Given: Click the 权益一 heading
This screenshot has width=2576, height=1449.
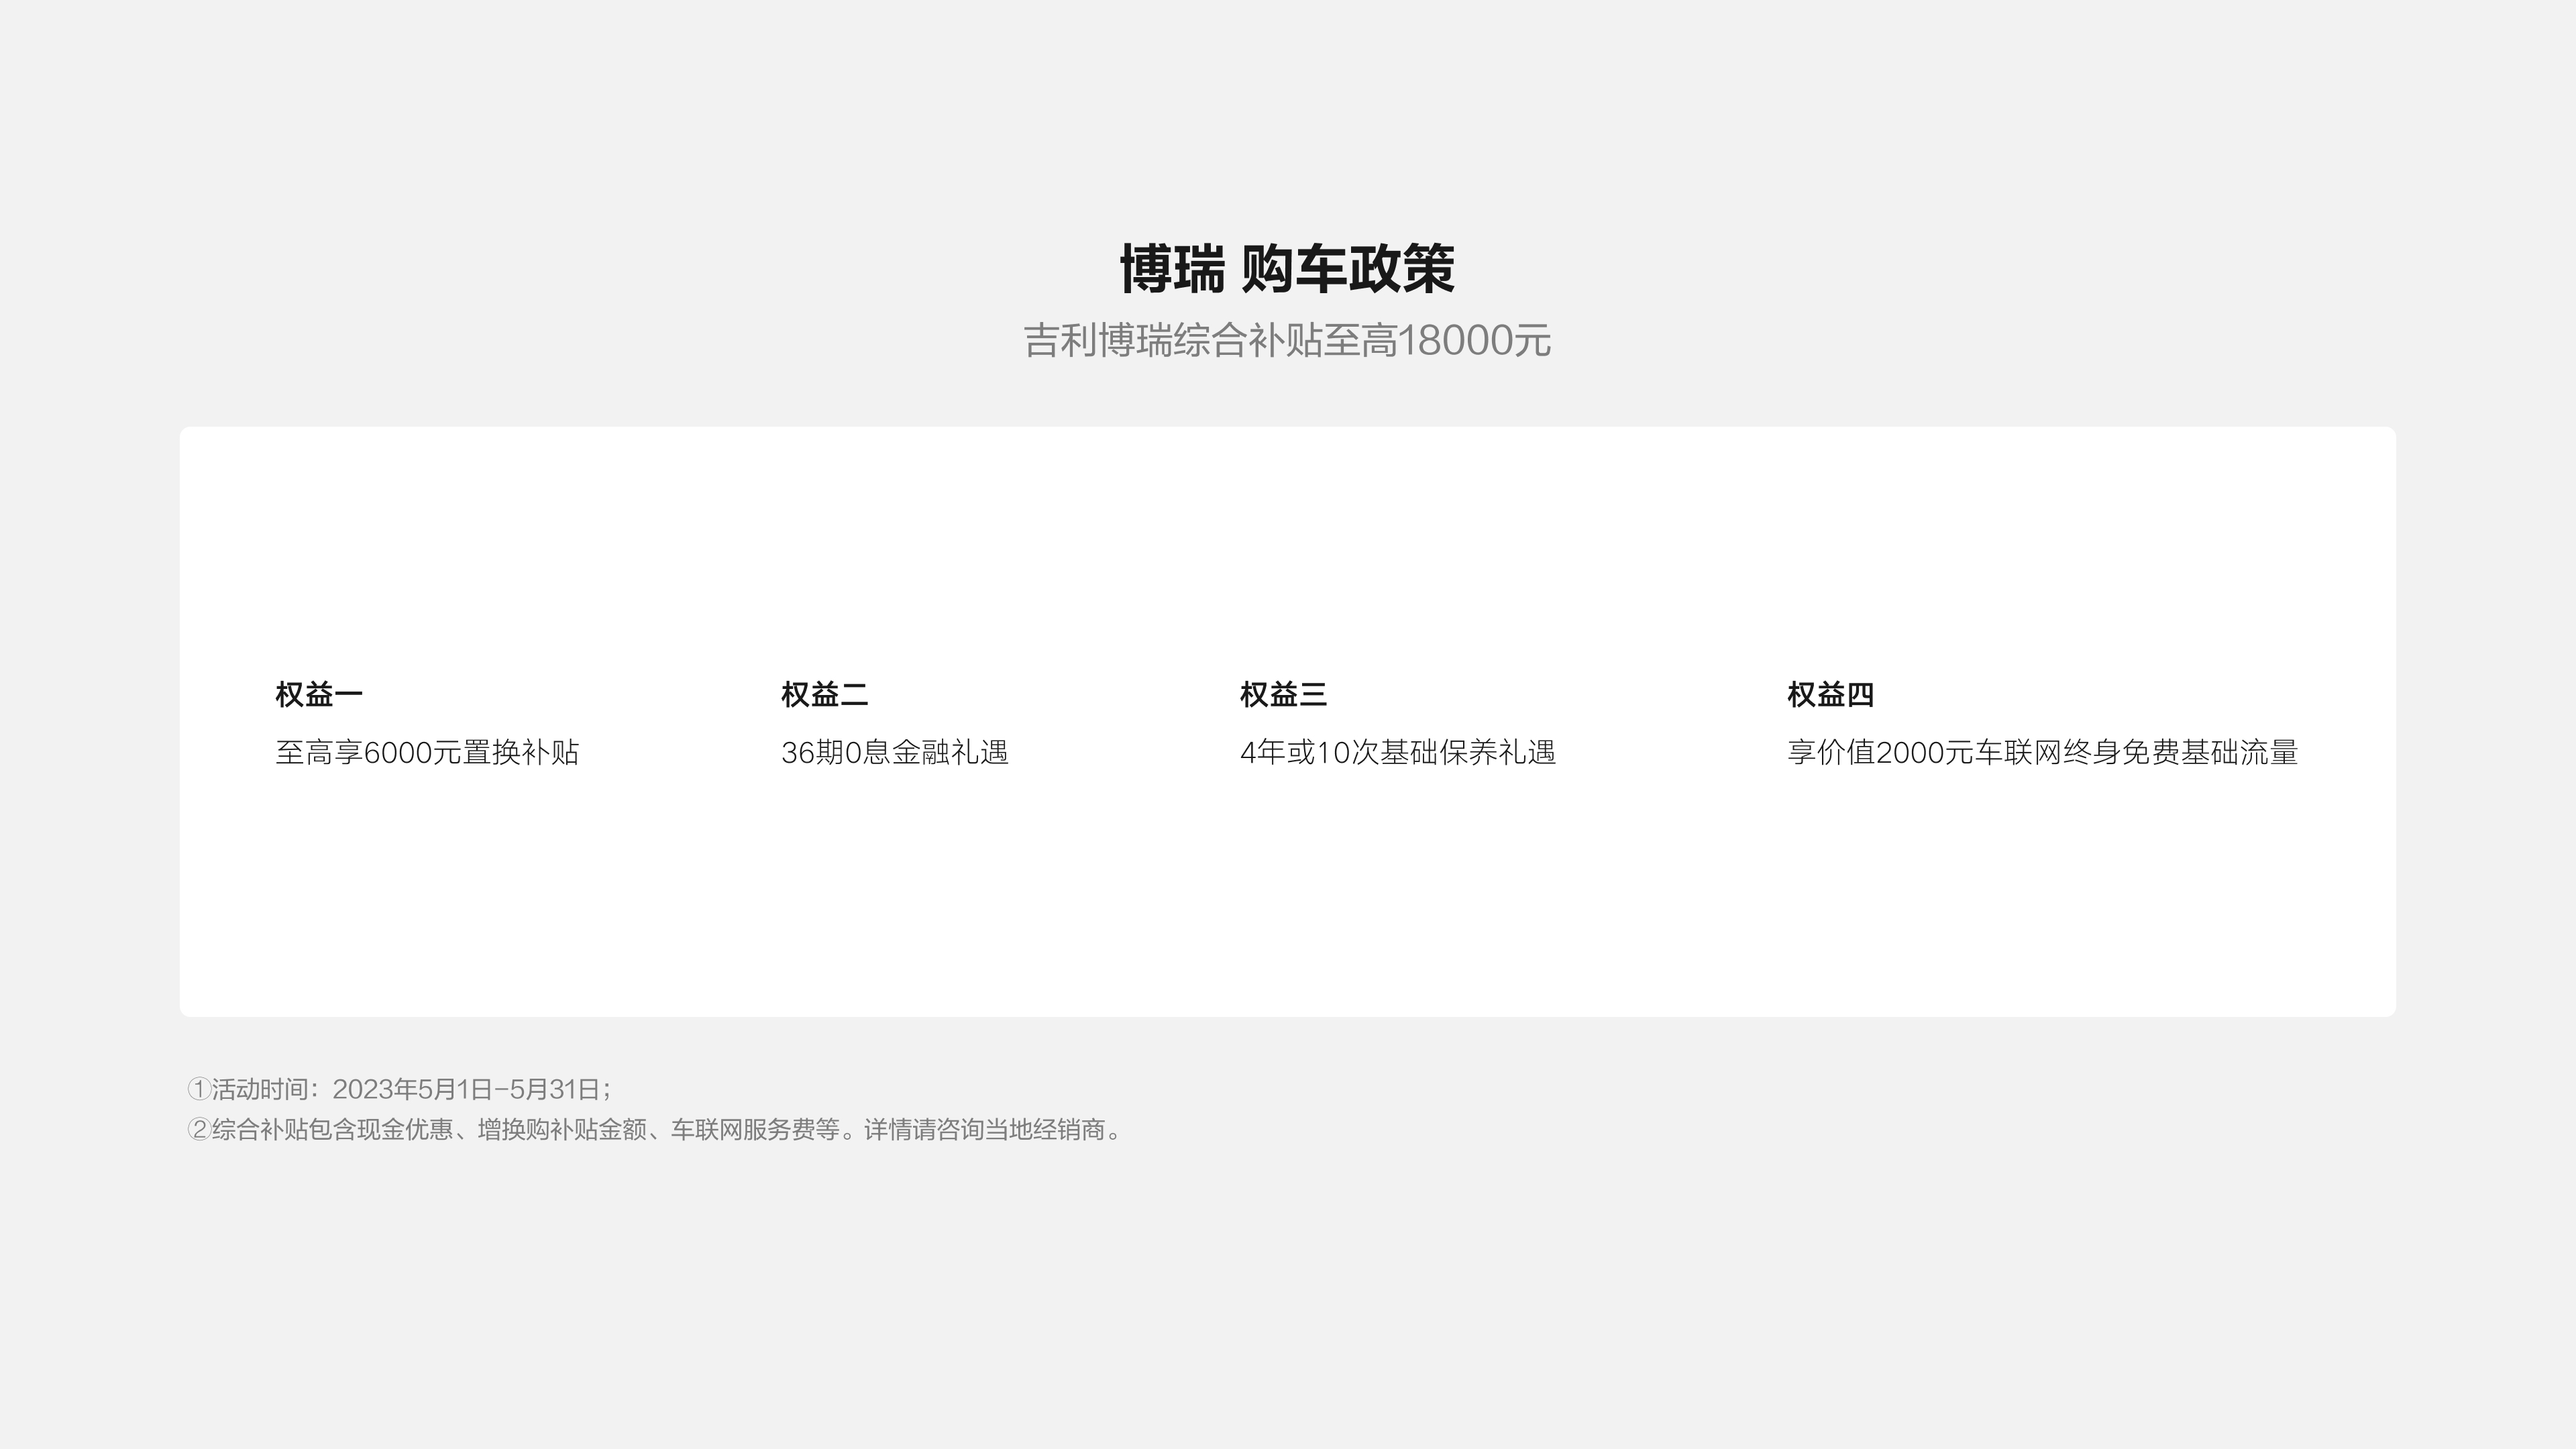Looking at the screenshot, I should click(319, 694).
